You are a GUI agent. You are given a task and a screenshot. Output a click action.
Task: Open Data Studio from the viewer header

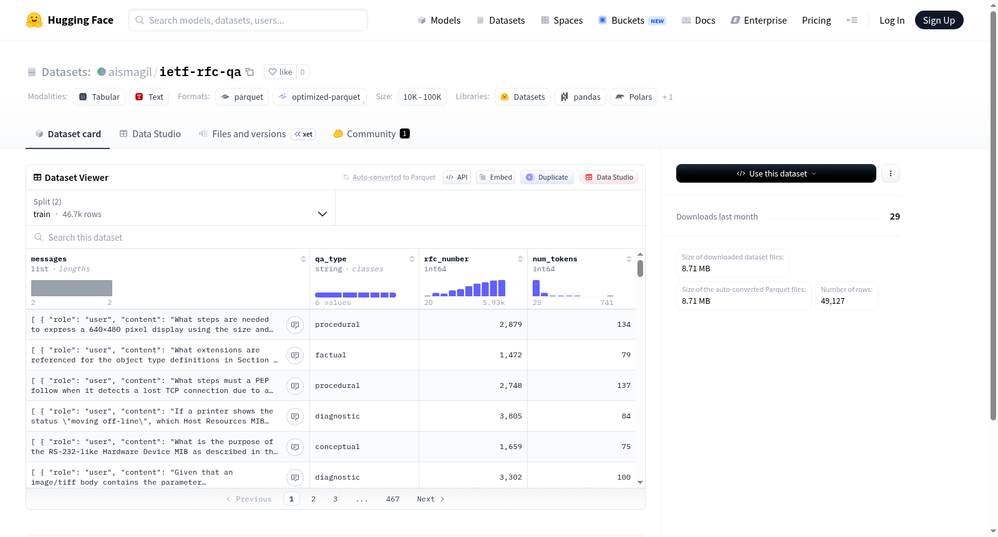tap(609, 177)
